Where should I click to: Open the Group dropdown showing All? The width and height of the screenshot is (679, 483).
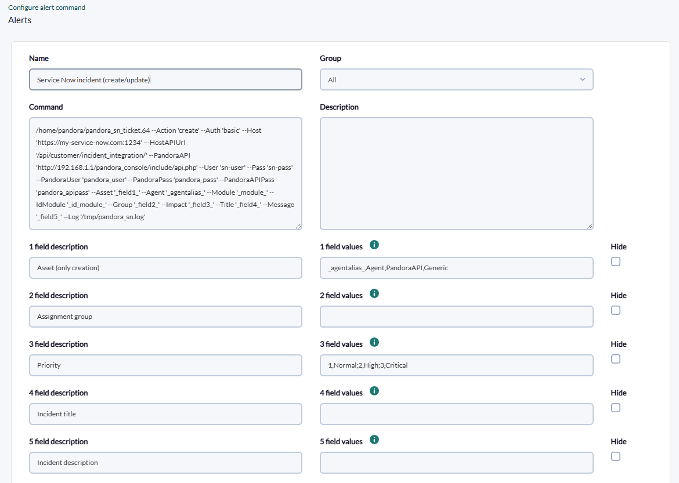pyautogui.click(x=456, y=79)
